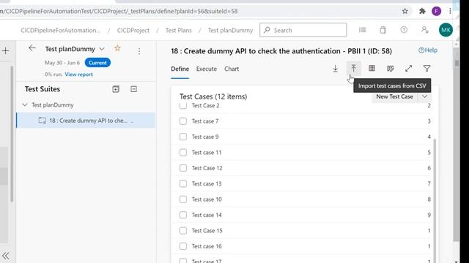Export test cases to CSV download icon
This screenshot has width=469, height=263.
(x=336, y=69)
